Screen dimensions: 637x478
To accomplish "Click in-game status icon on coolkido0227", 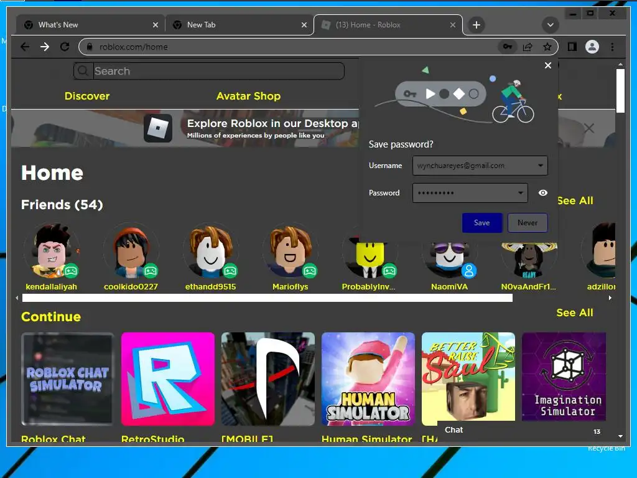I will [x=151, y=271].
